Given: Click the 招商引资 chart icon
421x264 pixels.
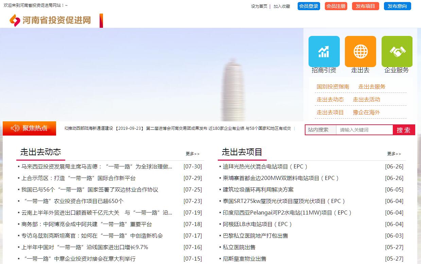Looking at the screenshot, I should 324,52.
